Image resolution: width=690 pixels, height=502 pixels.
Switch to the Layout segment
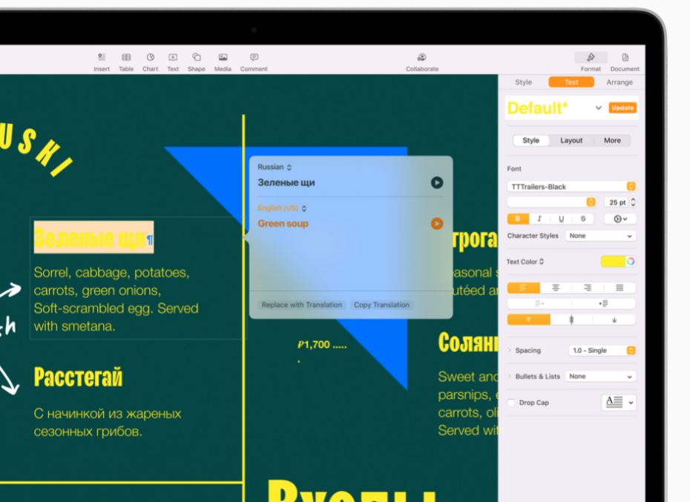(x=571, y=140)
